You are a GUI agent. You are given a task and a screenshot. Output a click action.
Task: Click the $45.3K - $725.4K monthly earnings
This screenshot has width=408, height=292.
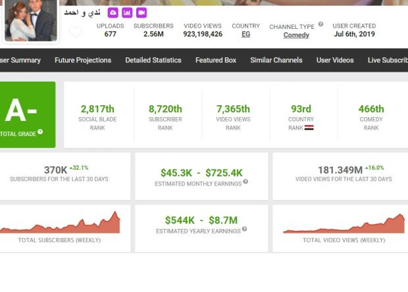point(201,173)
